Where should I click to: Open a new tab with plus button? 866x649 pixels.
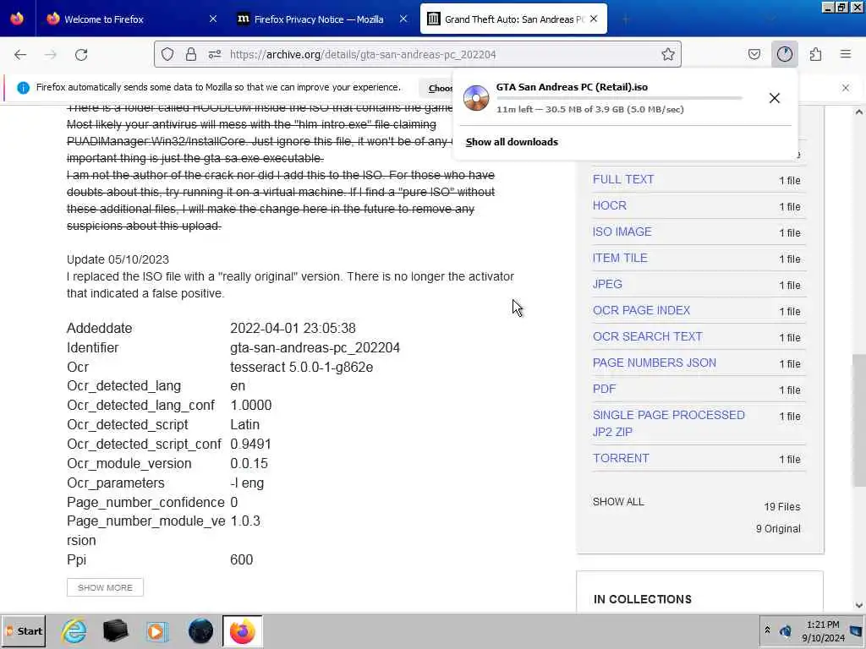click(x=626, y=19)
